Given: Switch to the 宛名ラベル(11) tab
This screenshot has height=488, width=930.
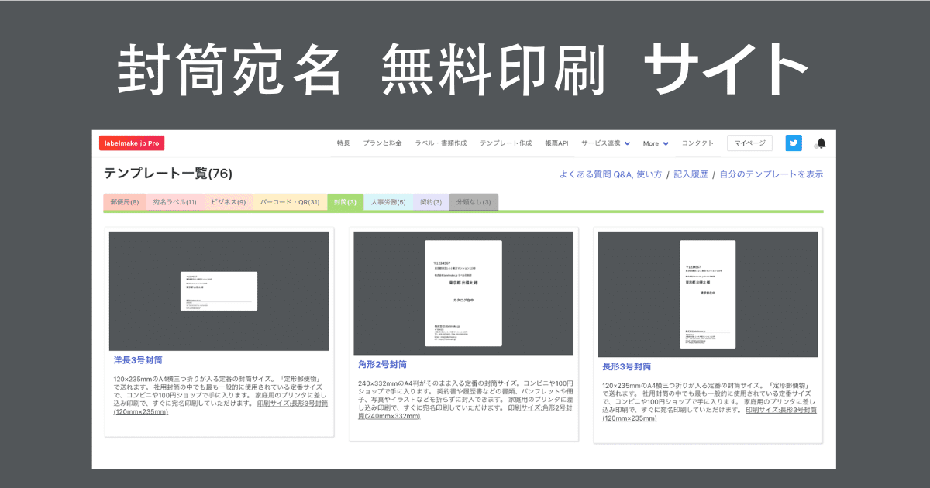Looking at the screenshot, I should pyautogui.click(x=174, y=202).
